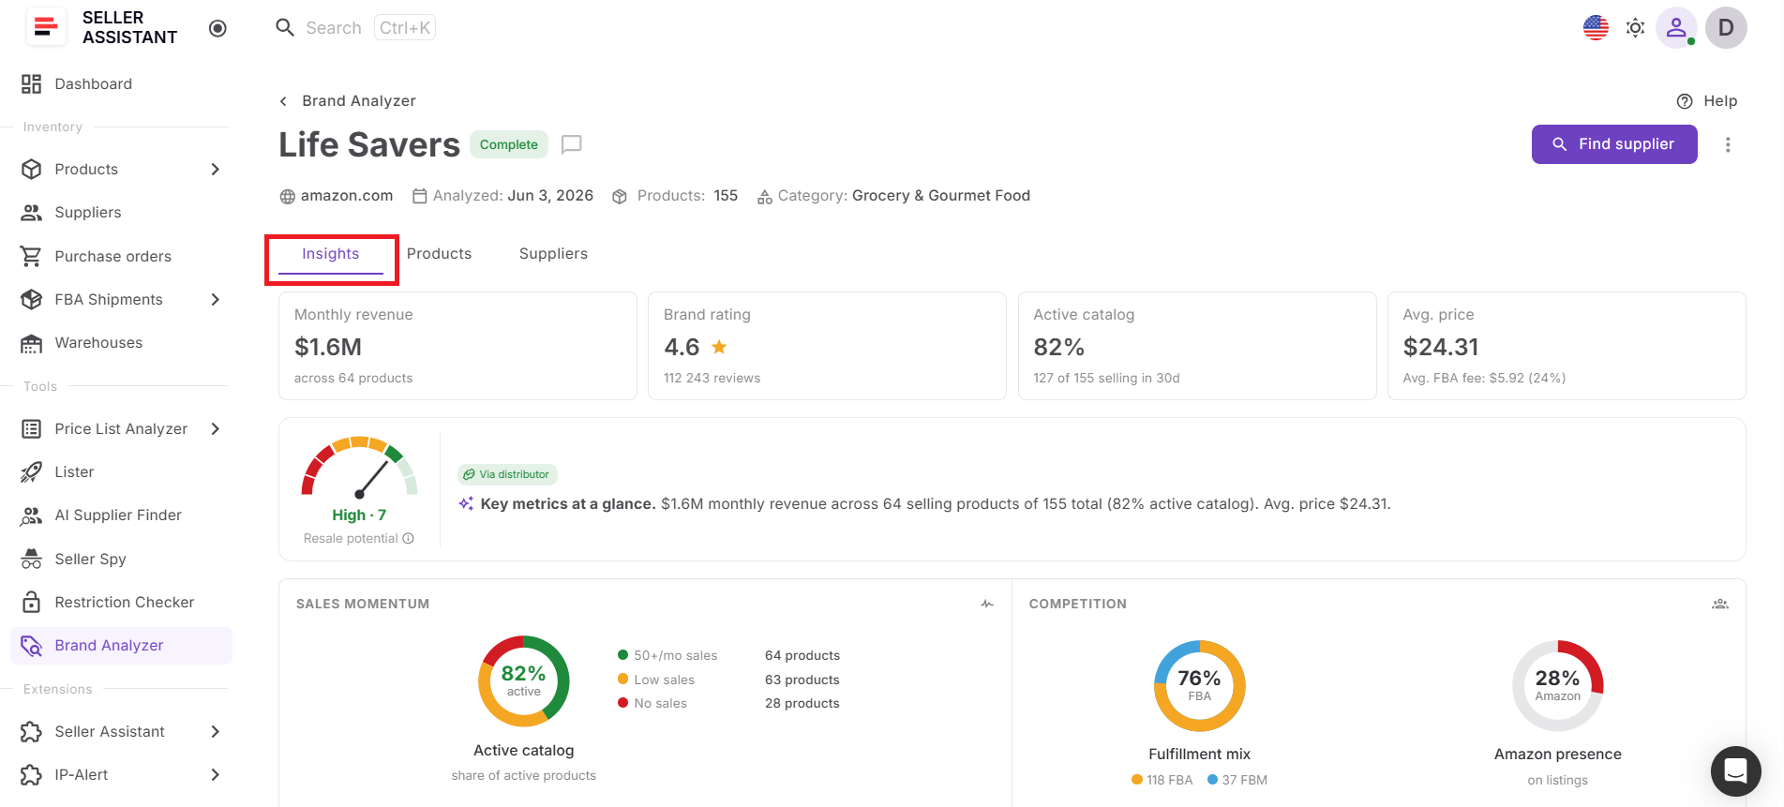
Task: Click the Restriction Checker lock icon
Action: click(x=32, y=603)
